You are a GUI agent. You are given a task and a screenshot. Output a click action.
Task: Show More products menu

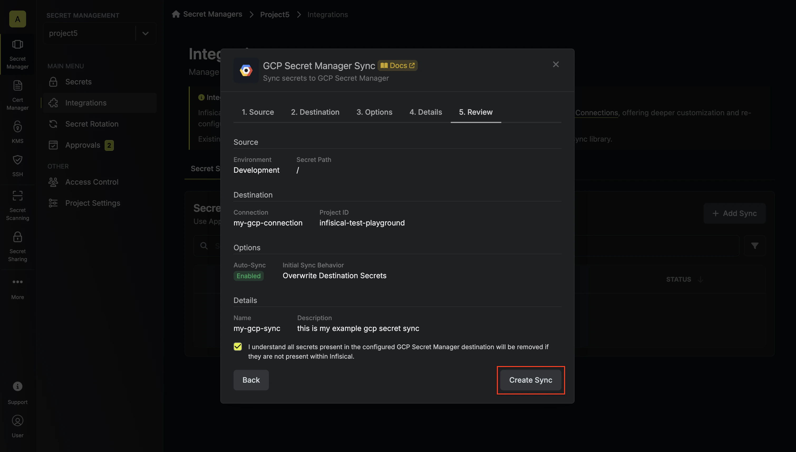[17, 289]
